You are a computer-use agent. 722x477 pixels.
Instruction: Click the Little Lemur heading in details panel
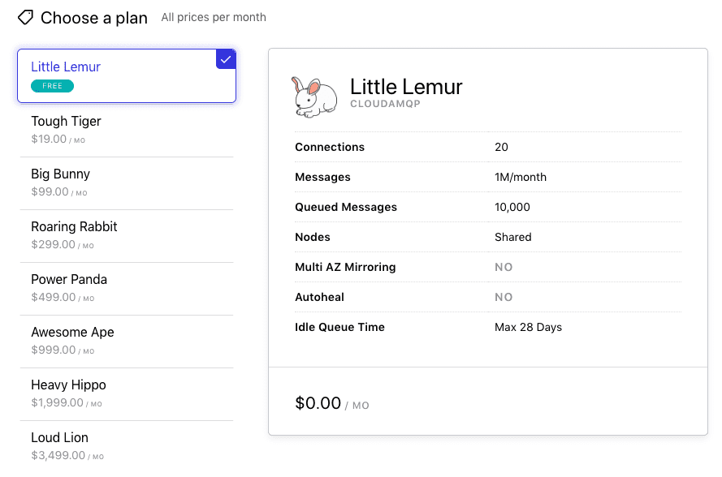tap(406, 87)
